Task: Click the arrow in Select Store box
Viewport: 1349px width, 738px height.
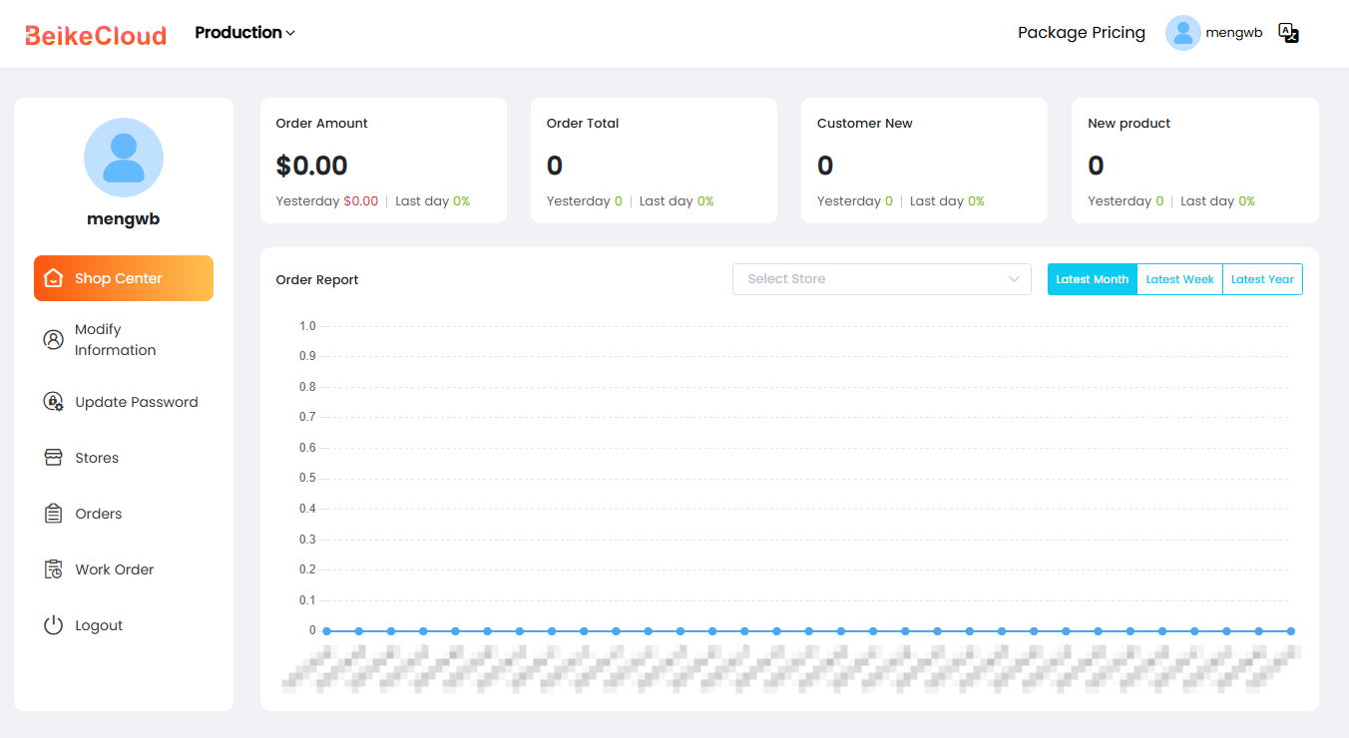Action: [1015, 279]
